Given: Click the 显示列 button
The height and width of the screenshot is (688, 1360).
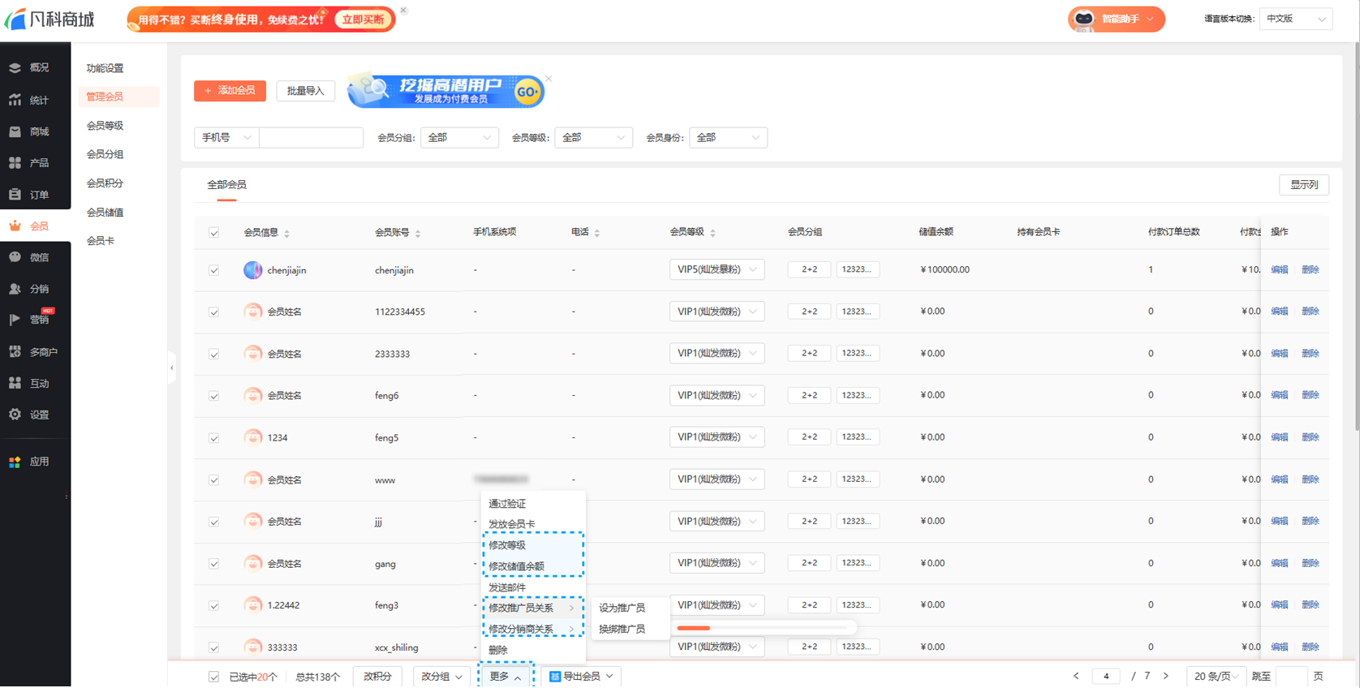Looking at the screenshot, I should click(1304, 185).
